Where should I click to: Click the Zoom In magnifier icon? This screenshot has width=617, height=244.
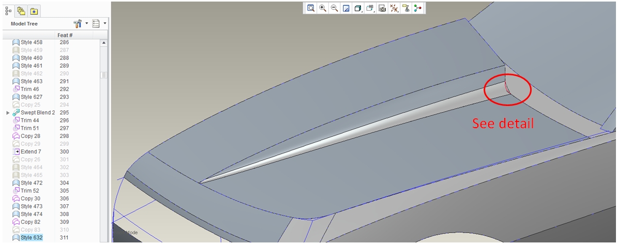(323, 8)
